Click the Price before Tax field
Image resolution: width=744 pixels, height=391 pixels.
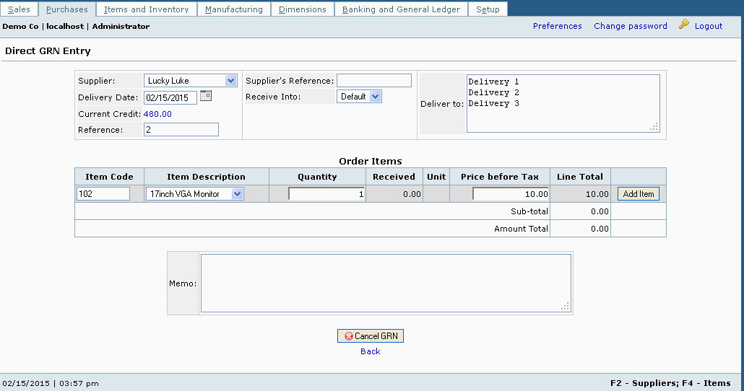(510, 194)
